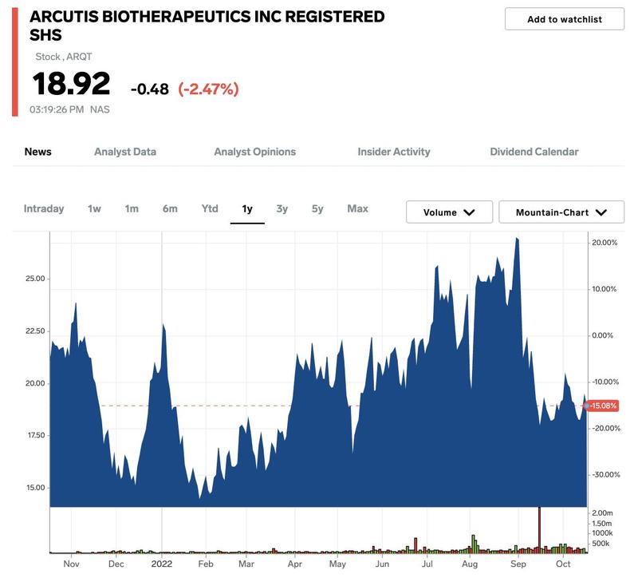Switch chart to the 6m range
The height and width of the screenshot is (582, 638).
pyautogui.click(x=170, y=209)
